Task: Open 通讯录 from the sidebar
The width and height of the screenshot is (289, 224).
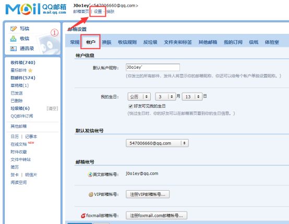Action: [x=27, y=48]
